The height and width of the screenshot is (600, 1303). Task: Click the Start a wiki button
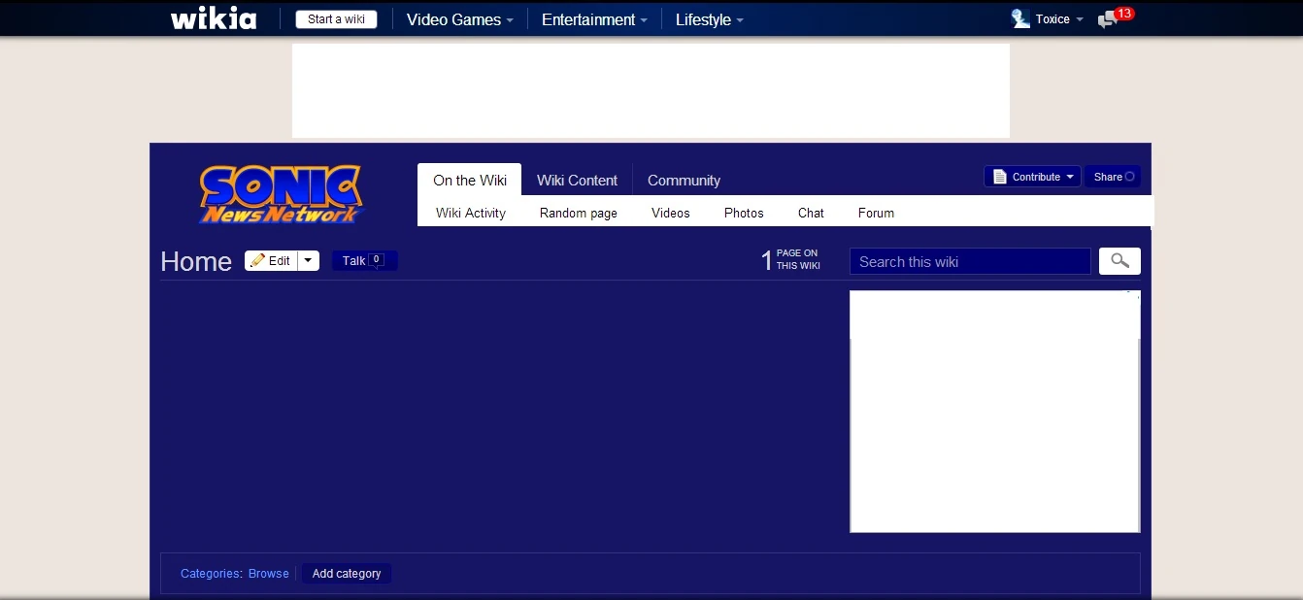(336, 19)
